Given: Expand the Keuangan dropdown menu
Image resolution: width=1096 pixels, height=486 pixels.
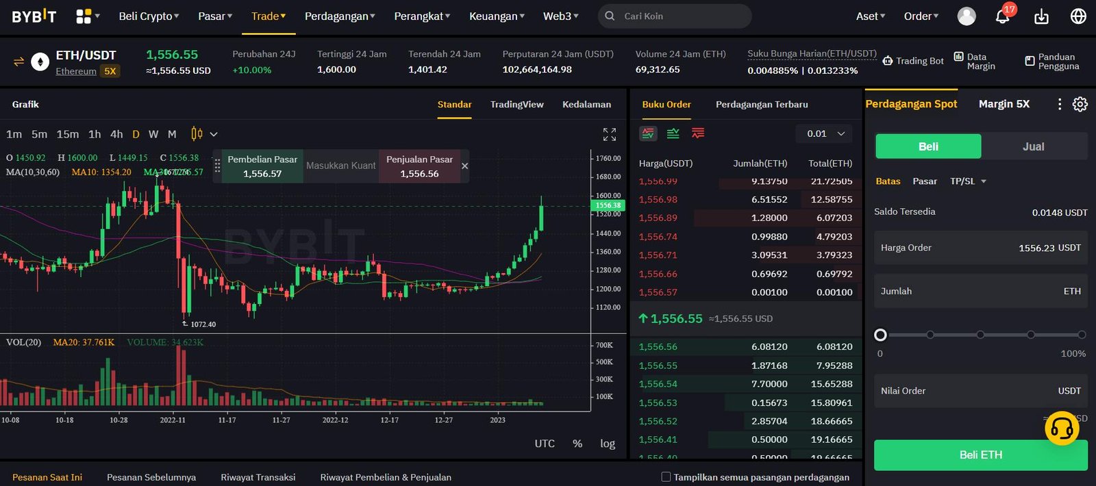Looking at the screenshot, I should (x=497, y=16).
